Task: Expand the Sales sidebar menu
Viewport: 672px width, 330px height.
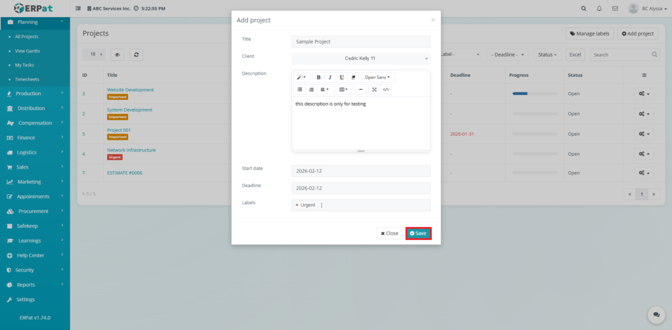Action: pos(35,167)
